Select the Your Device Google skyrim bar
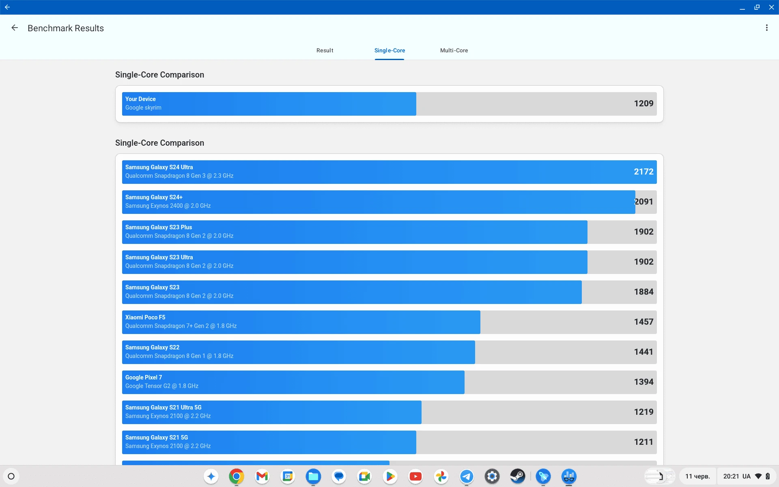The image size is (779, 487). point(389,104)
